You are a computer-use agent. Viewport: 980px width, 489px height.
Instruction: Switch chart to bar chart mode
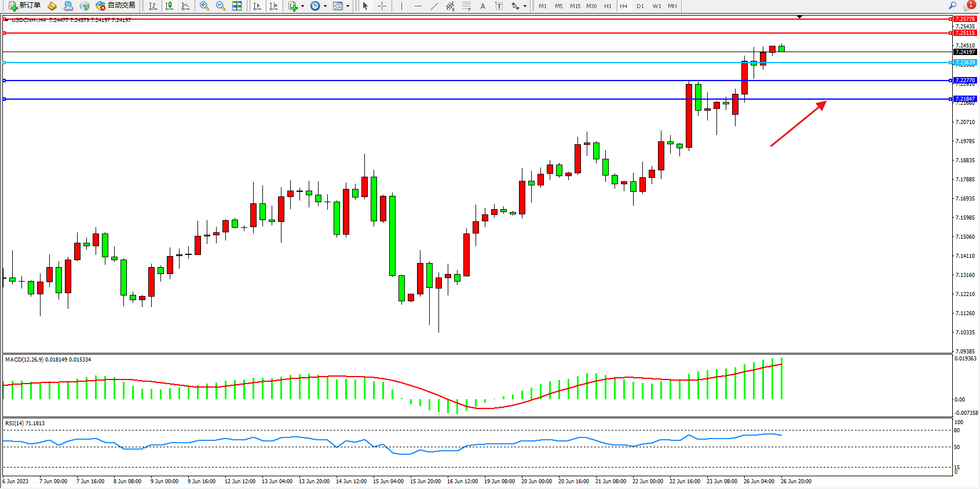coord(153,6)
